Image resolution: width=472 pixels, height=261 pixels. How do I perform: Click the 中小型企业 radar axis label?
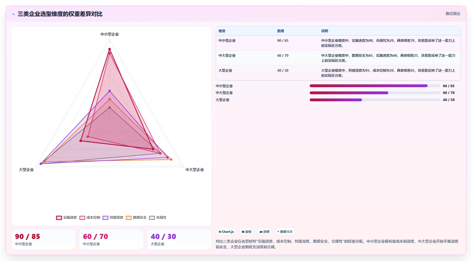pyautogui.click(x=110, y=34)
